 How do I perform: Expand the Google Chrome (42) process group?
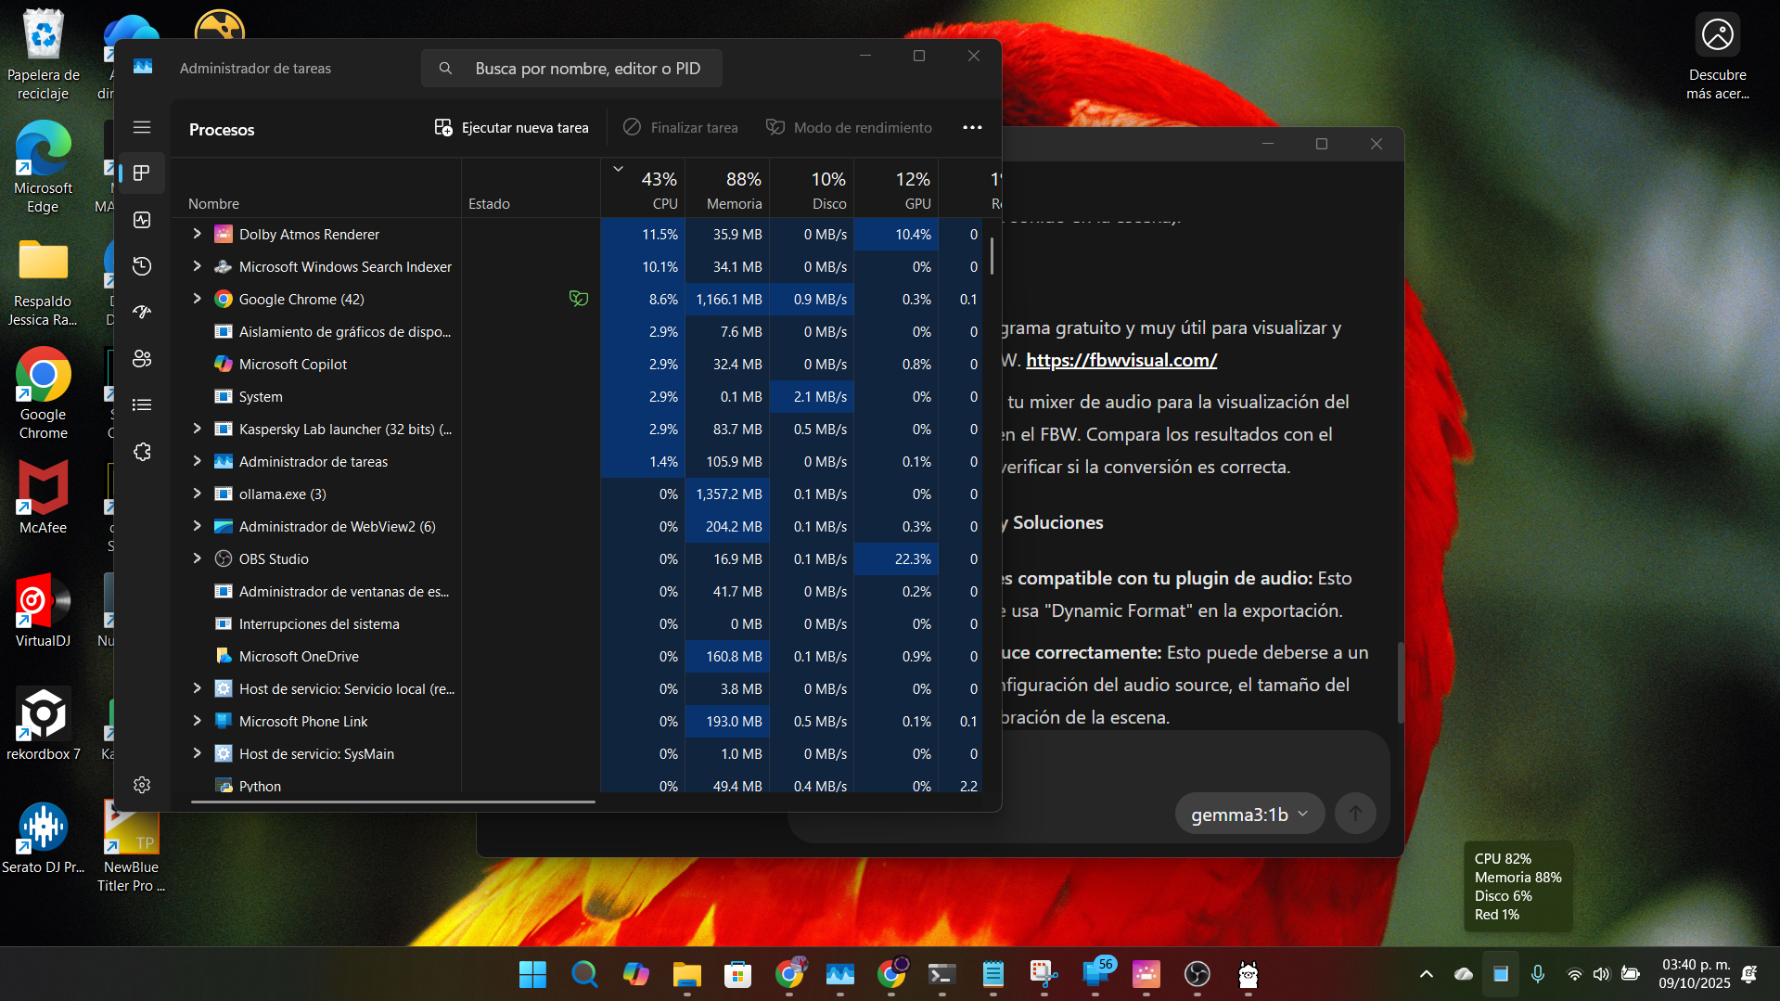[196, 299]
